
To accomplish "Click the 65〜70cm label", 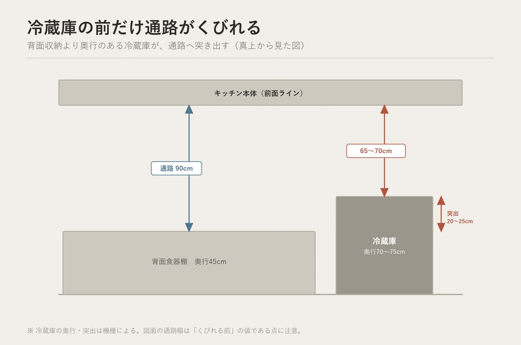I will pyautogui.click(x=376, y=151).
